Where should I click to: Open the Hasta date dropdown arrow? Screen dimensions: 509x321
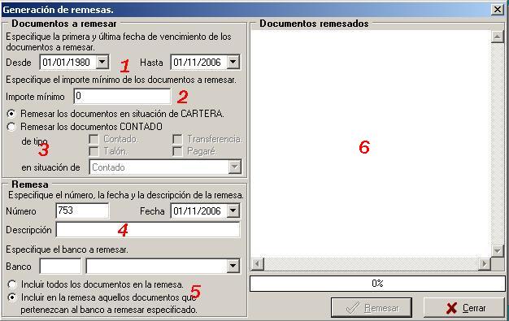click(233, 62)
